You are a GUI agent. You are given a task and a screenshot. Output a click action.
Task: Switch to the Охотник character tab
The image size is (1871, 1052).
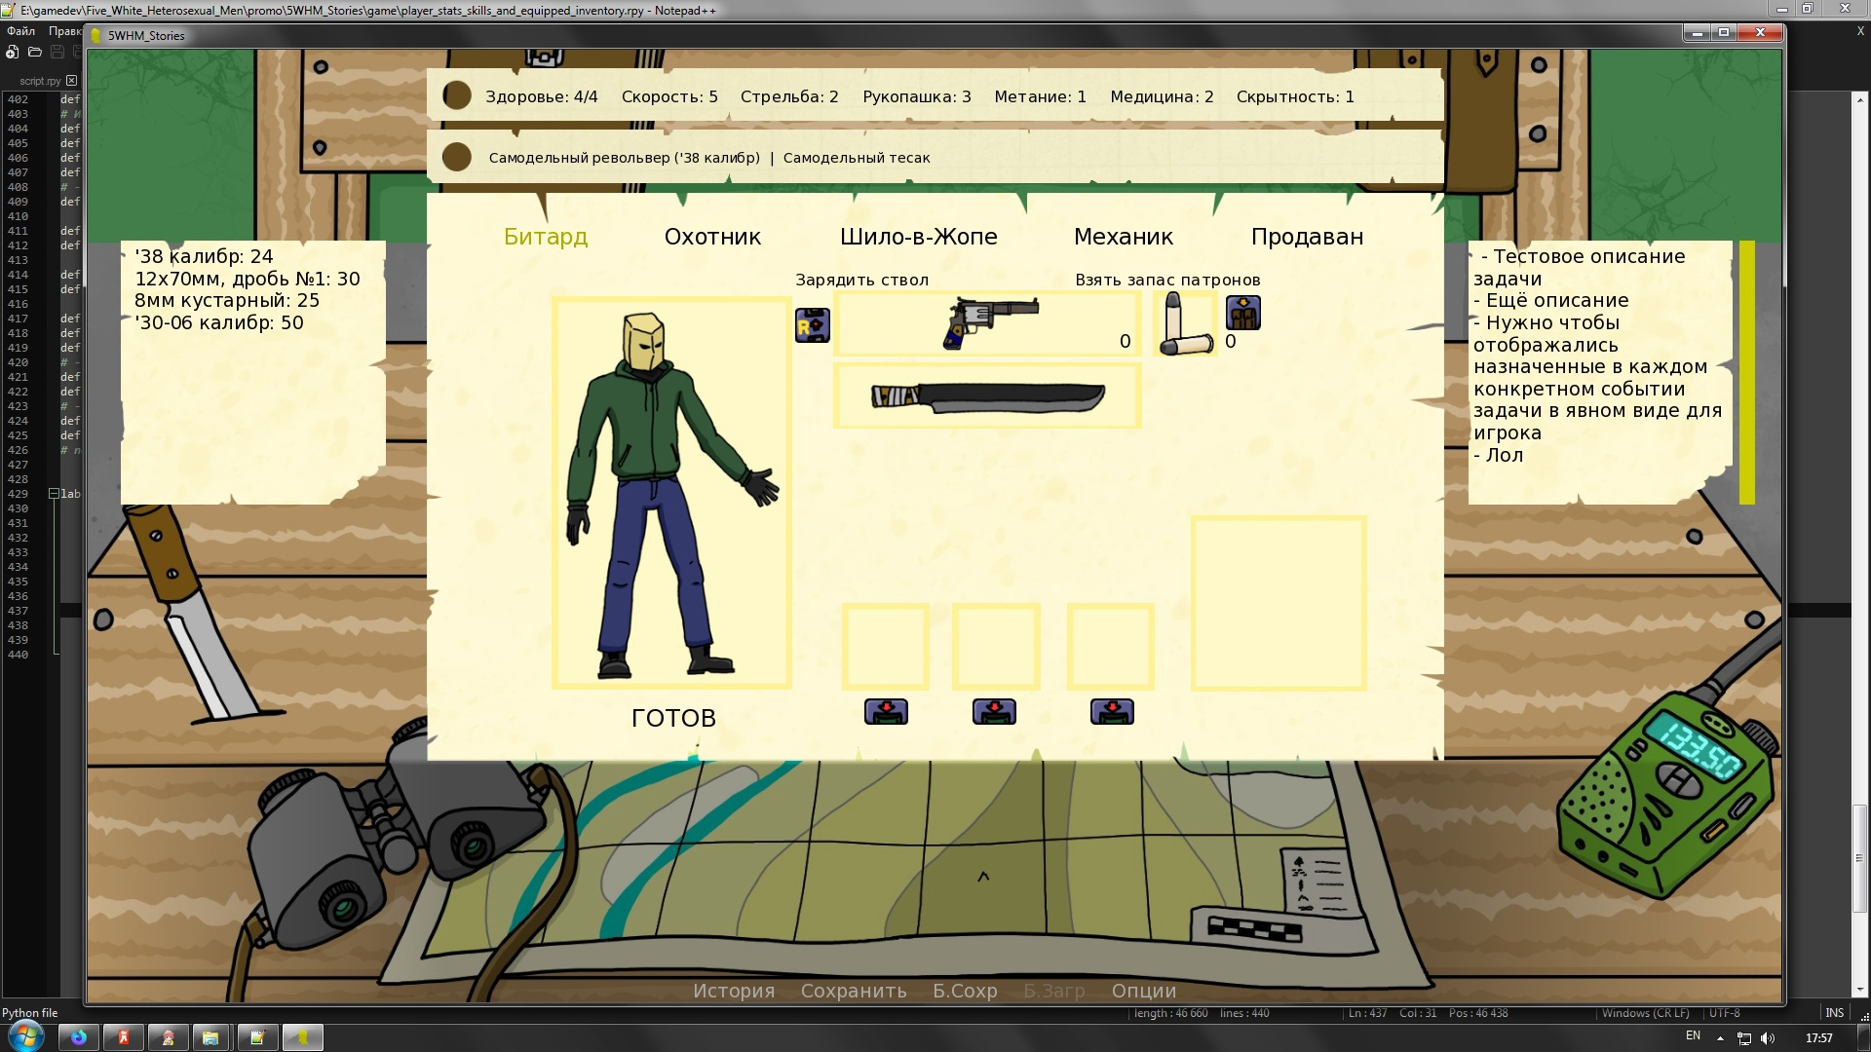tap(712, 237)
